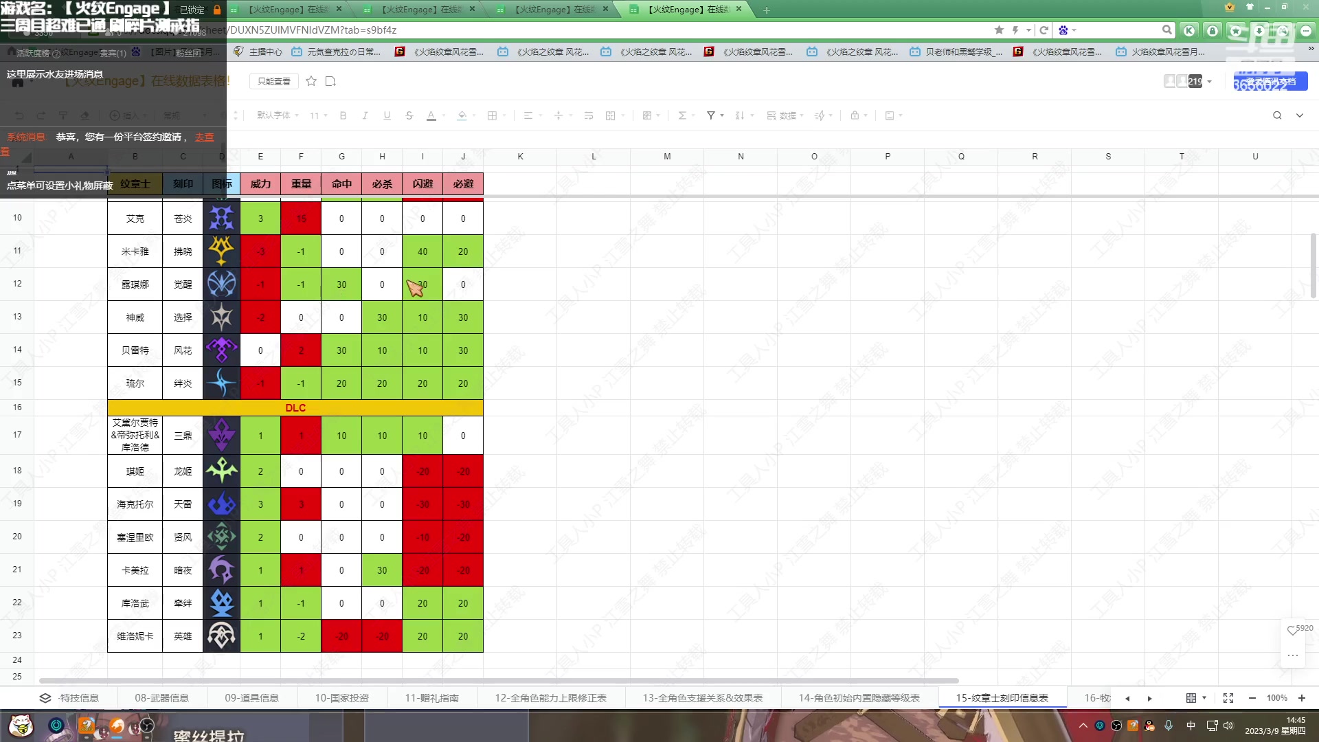The width and height of the screenshot is (1319, 742).
Task: Click the vertical align icon
Action: click(558, 115)
